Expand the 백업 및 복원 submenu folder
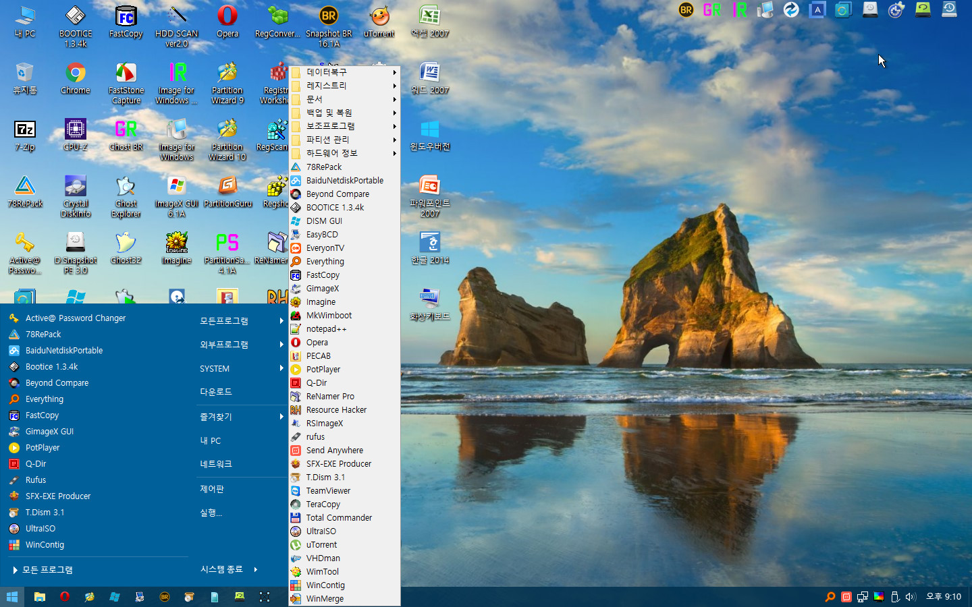Viewport: 972px width, 607px height. click(344, 113)
